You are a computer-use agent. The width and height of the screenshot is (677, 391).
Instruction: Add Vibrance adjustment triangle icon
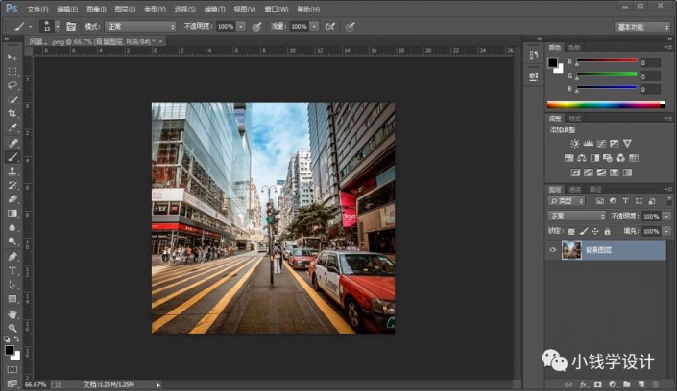[x=627, y=144]
